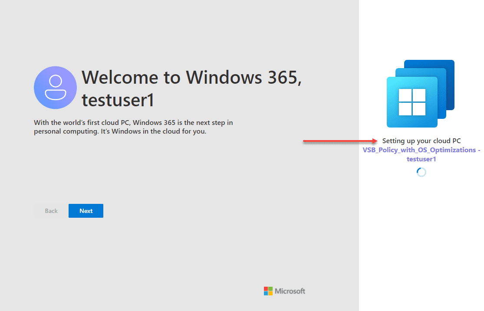Click the purple user avatar icon
Screen dimensions: 484x311
coord(55,87)
